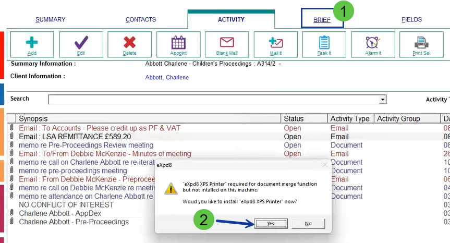
Task: Click No in the eXpd8 dialog
Action: tap(308, 223)
